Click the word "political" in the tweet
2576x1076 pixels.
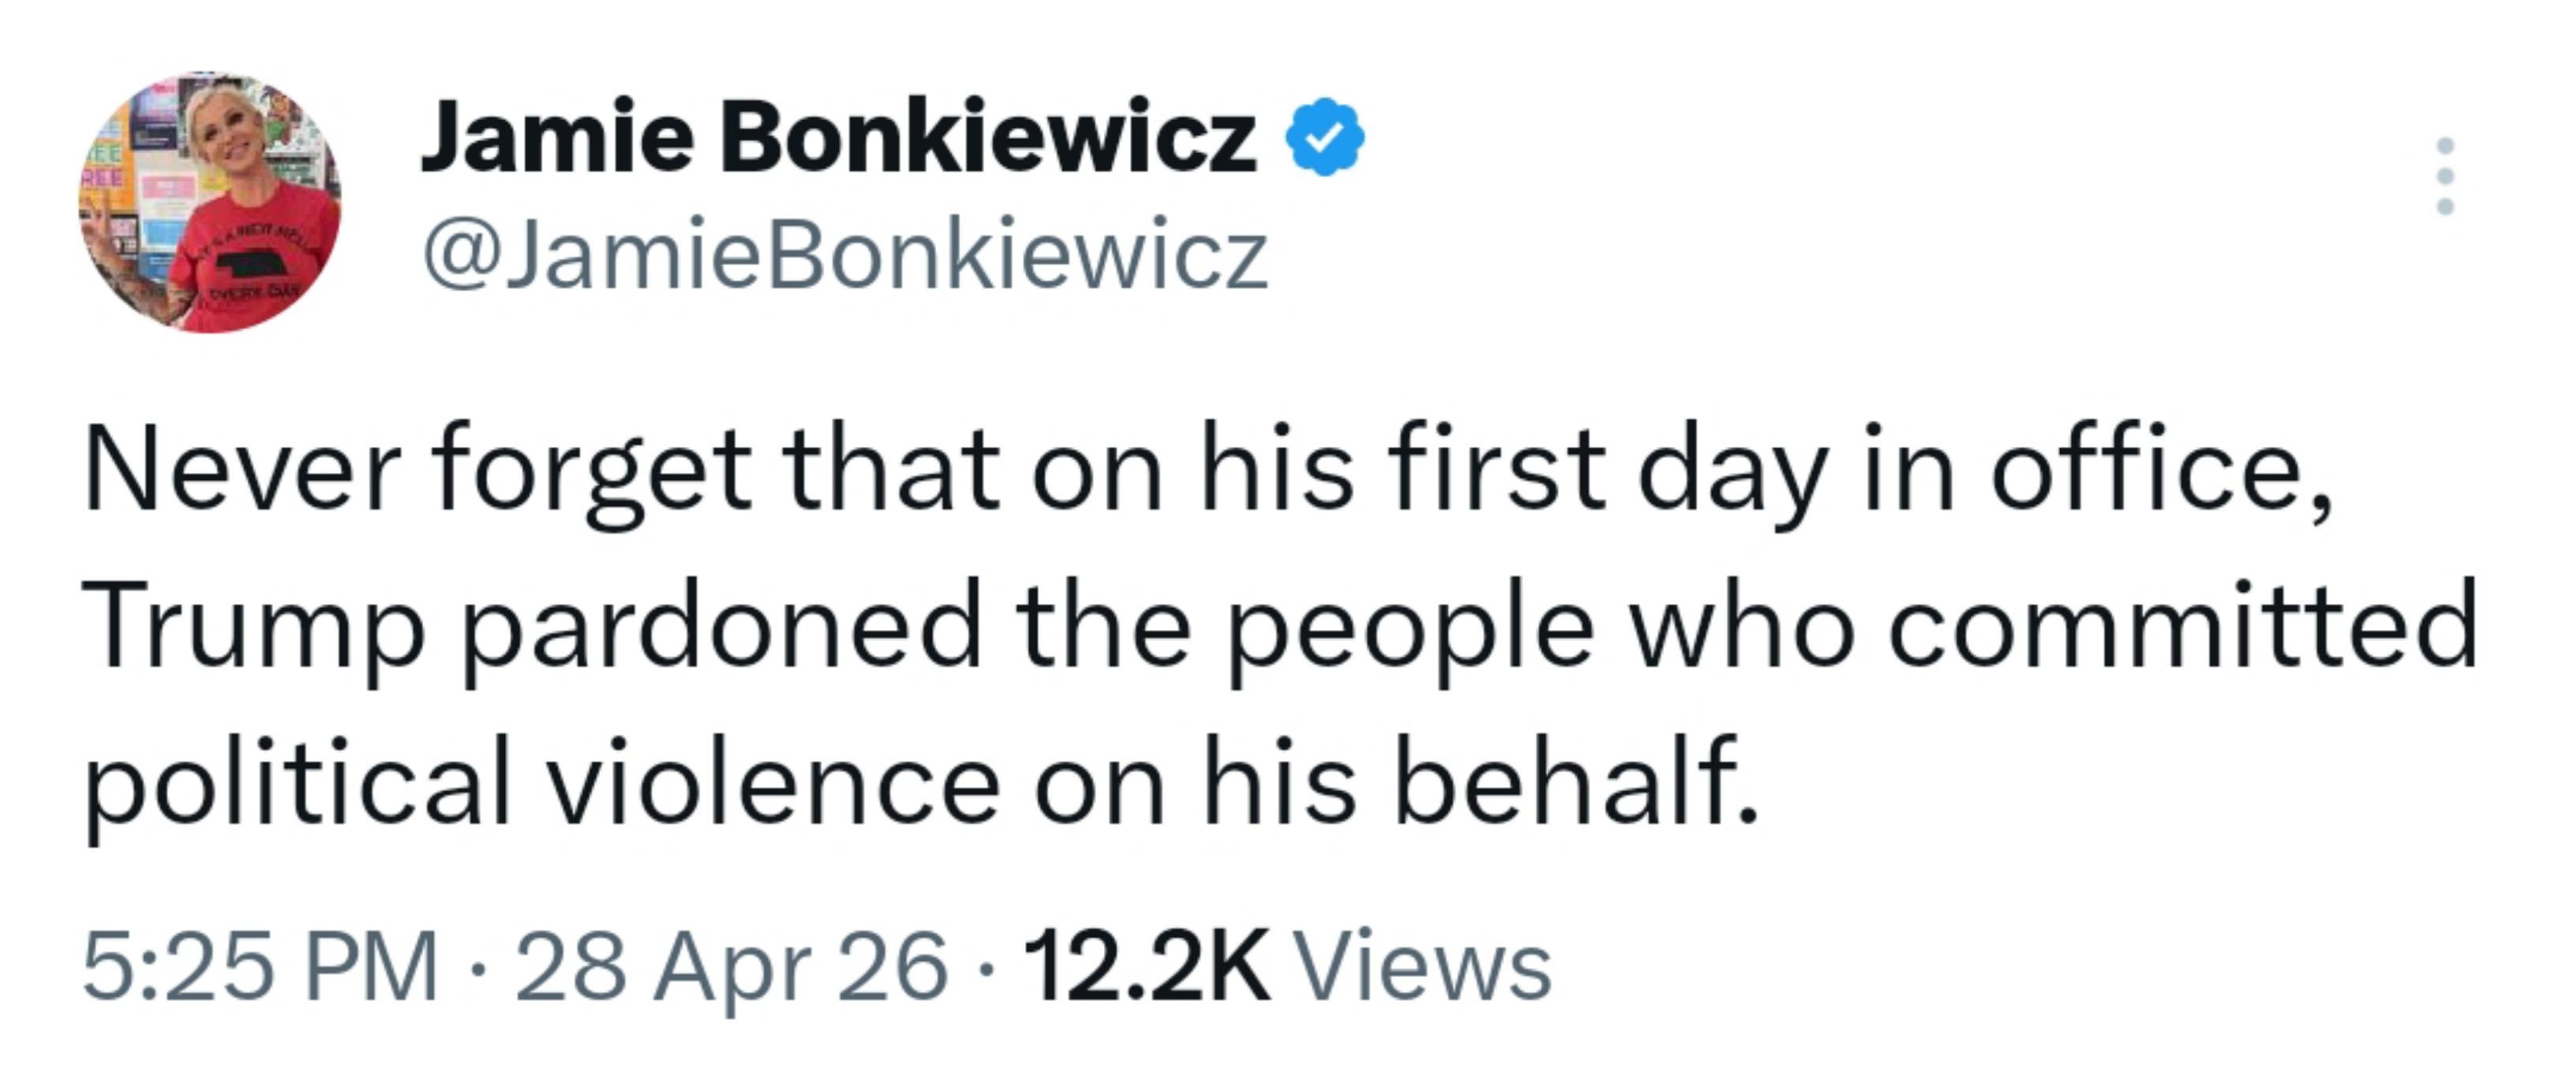(x=297, y=785)
